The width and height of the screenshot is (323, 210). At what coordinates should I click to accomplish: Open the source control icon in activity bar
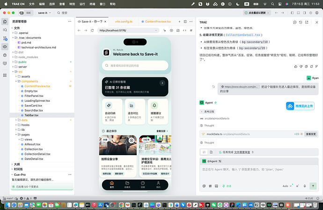5,38
